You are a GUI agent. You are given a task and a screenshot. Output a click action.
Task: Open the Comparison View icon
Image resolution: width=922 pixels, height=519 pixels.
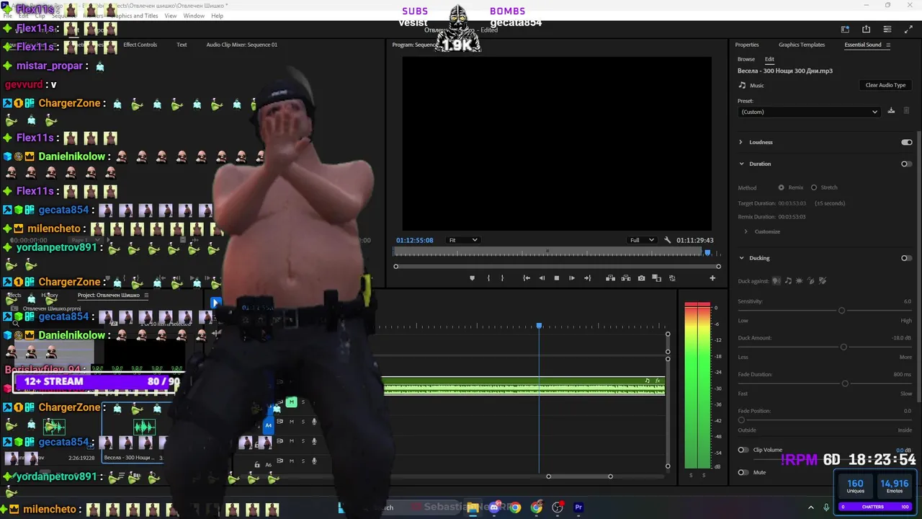coord(657,278)
